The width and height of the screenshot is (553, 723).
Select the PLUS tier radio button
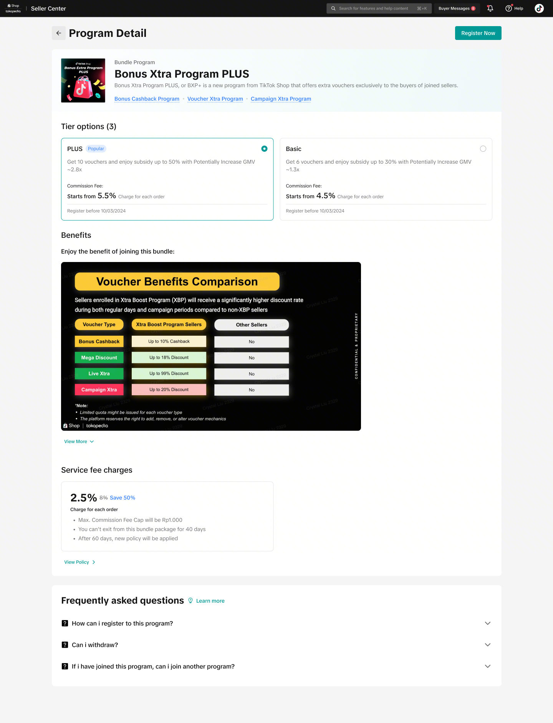tap(264, 149)
